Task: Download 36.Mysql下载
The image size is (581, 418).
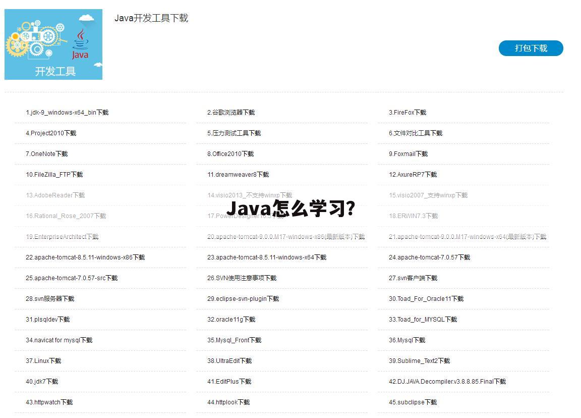Action: (407, 340)
